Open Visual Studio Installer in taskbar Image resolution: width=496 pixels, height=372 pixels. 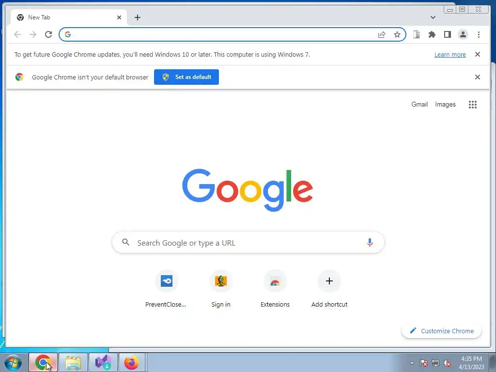pyautogui.click(x=103, y=362)
